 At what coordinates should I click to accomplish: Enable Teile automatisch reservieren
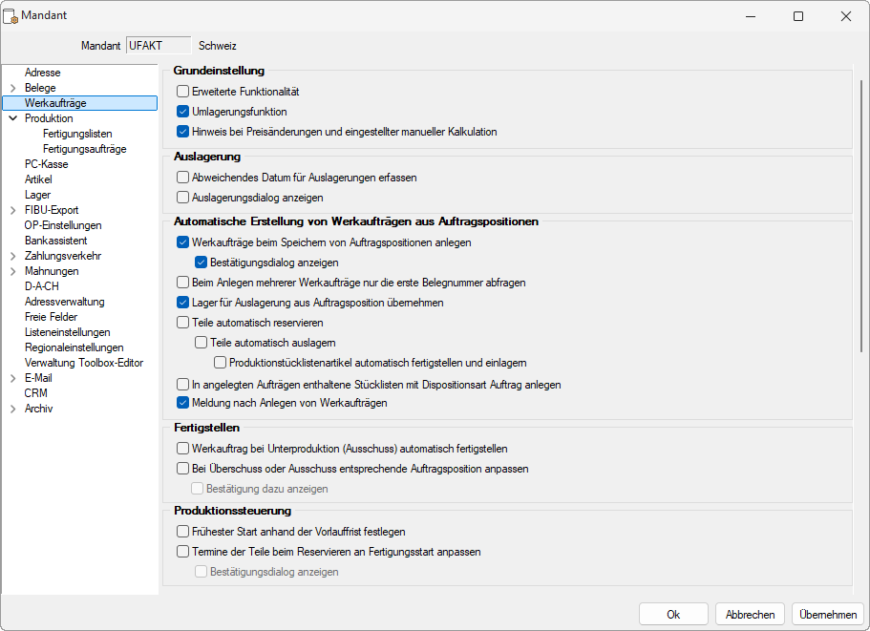pyautogui.click(x=182, y=322)
